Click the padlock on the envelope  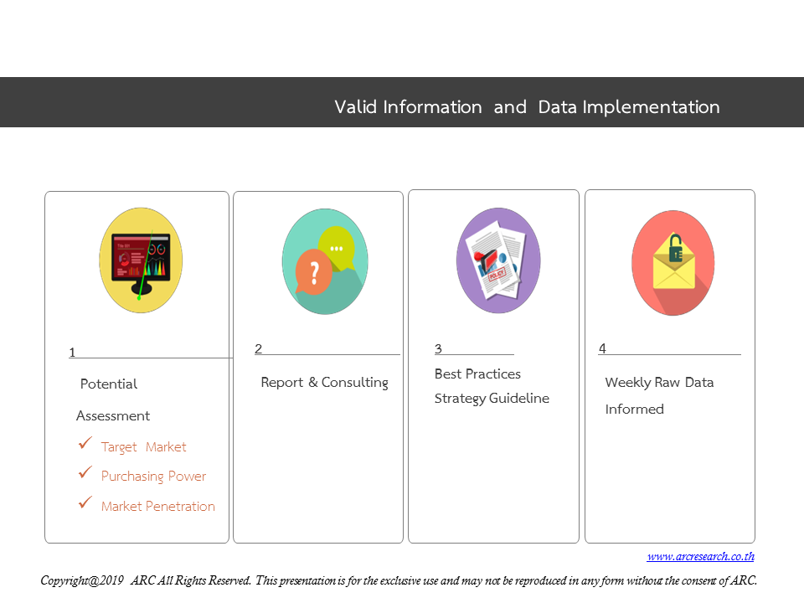point(676,248)
